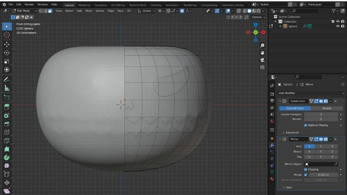Viewport: 347px width, 195px height.
Task: Expand the Advanced section of Subdivision
Action: click(x=290, y=132)
